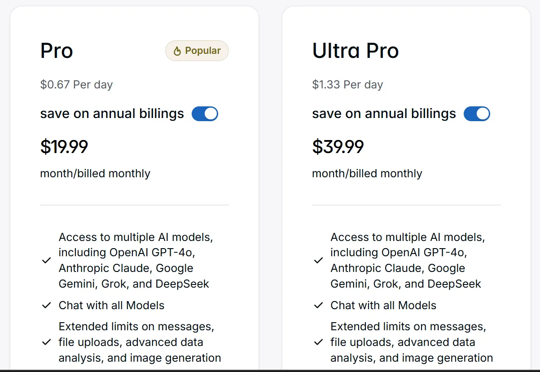The width and height of the screenshot is (540, 372).
Task: Click the $19.99 price on the Pro plan
Action: pyautogui.click(x=64, y=147)
